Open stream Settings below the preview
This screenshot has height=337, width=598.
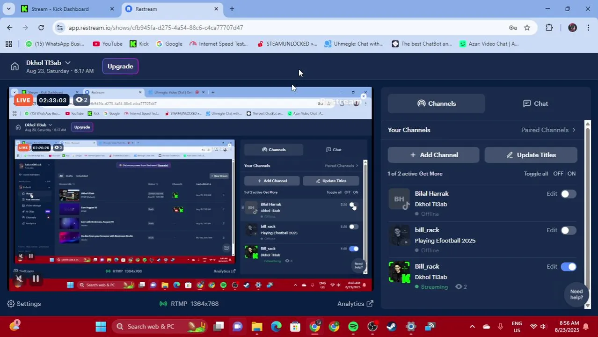click(x=24, y=304)
